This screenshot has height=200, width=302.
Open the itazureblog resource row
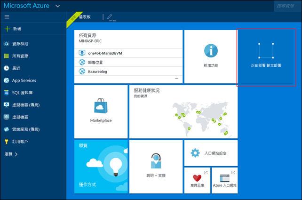point(128,71)
